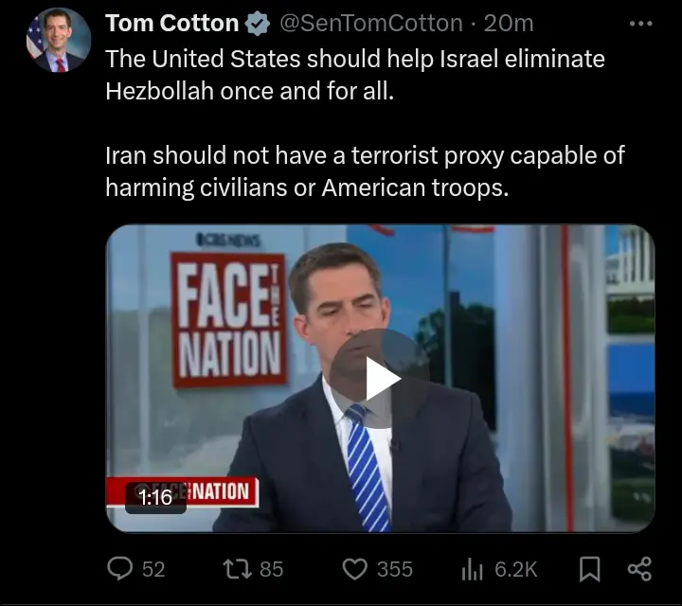This screenshot has width=682, height=606.
Task: Open the @SenTomCotton handle link
Action: point(371,23)
